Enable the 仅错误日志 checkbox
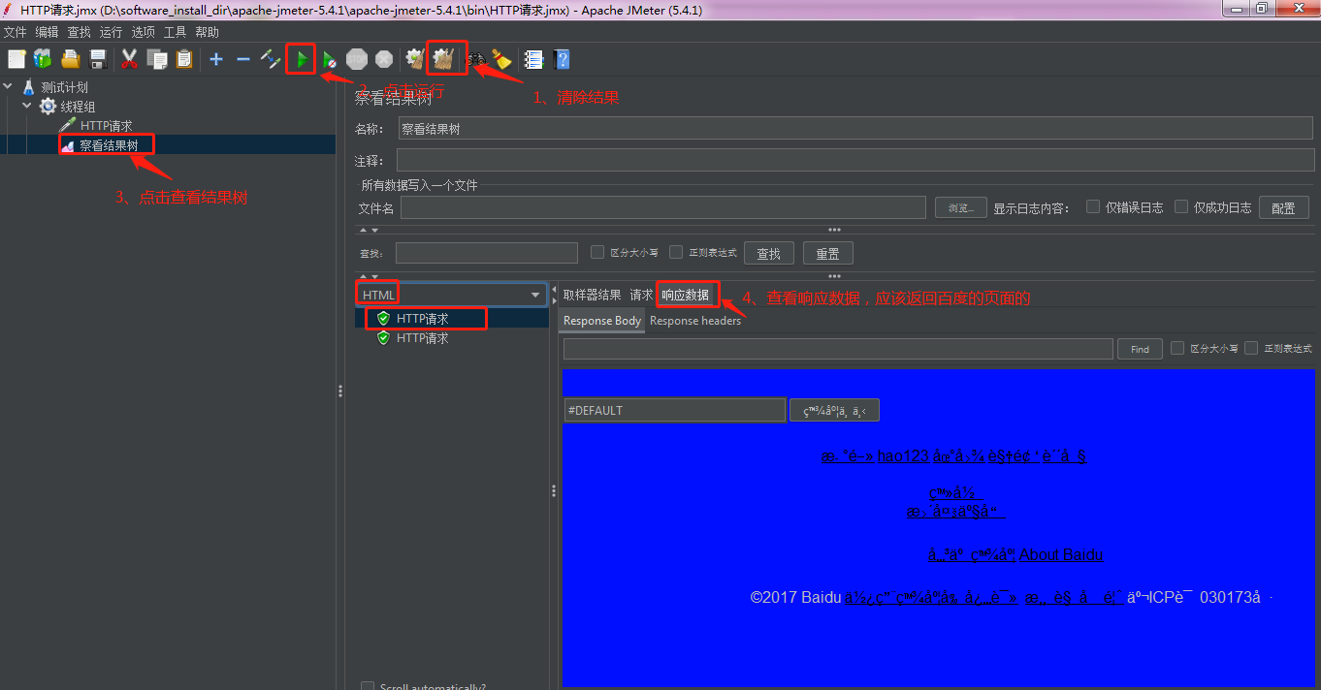Screen dimensions: 1321x690 [1094, 206]
